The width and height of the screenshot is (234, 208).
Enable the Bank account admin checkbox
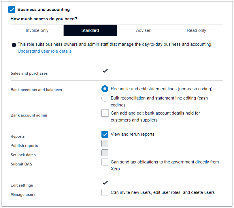105,113
